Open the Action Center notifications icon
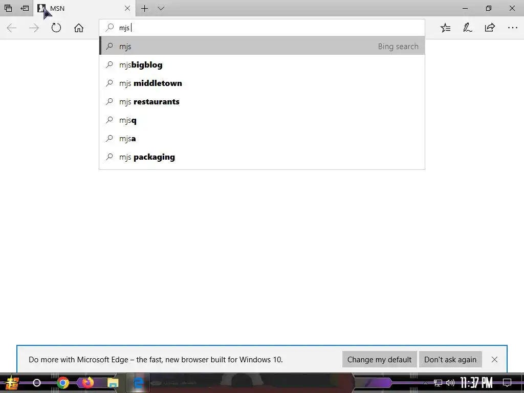The image size is (524, 393). tap(507, 383)
